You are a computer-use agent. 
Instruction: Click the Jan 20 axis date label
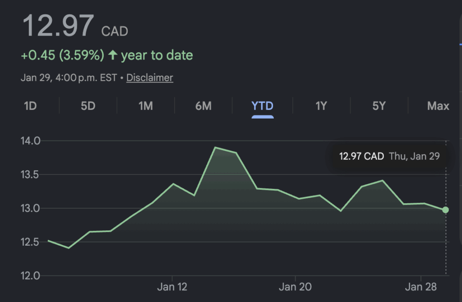point(296,287)
